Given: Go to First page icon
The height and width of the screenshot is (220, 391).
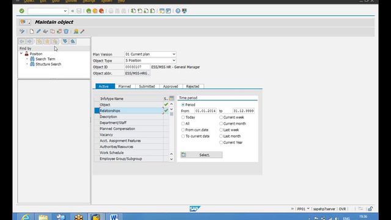Looking at the screenshot, I should click(133, 11).
